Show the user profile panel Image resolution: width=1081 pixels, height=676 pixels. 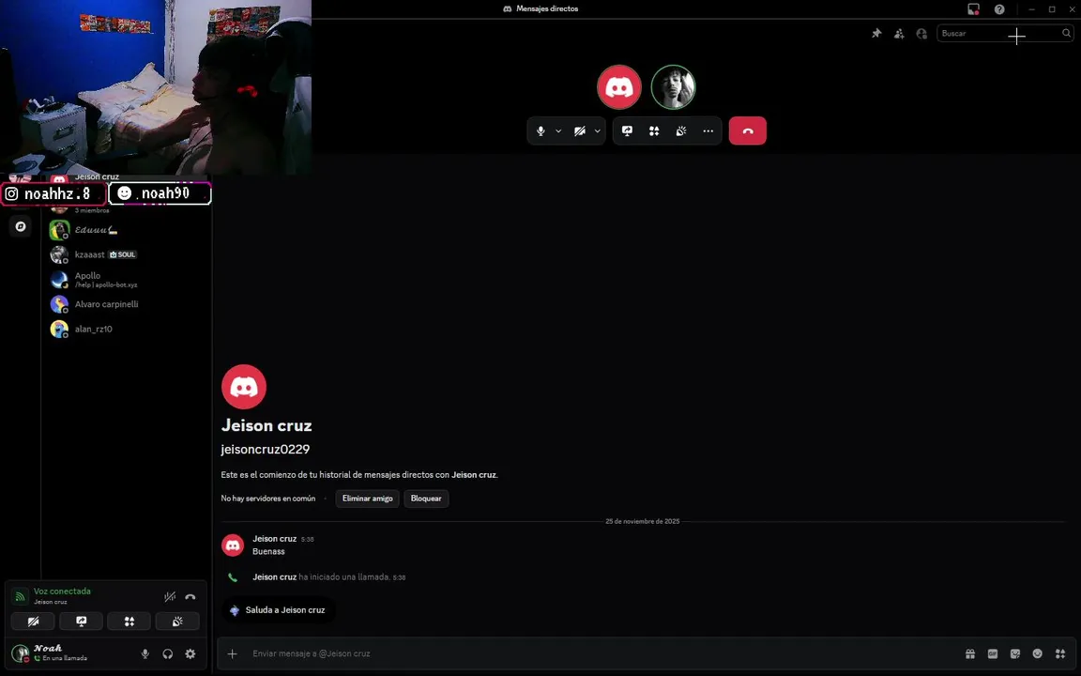(x=921, y=33)
